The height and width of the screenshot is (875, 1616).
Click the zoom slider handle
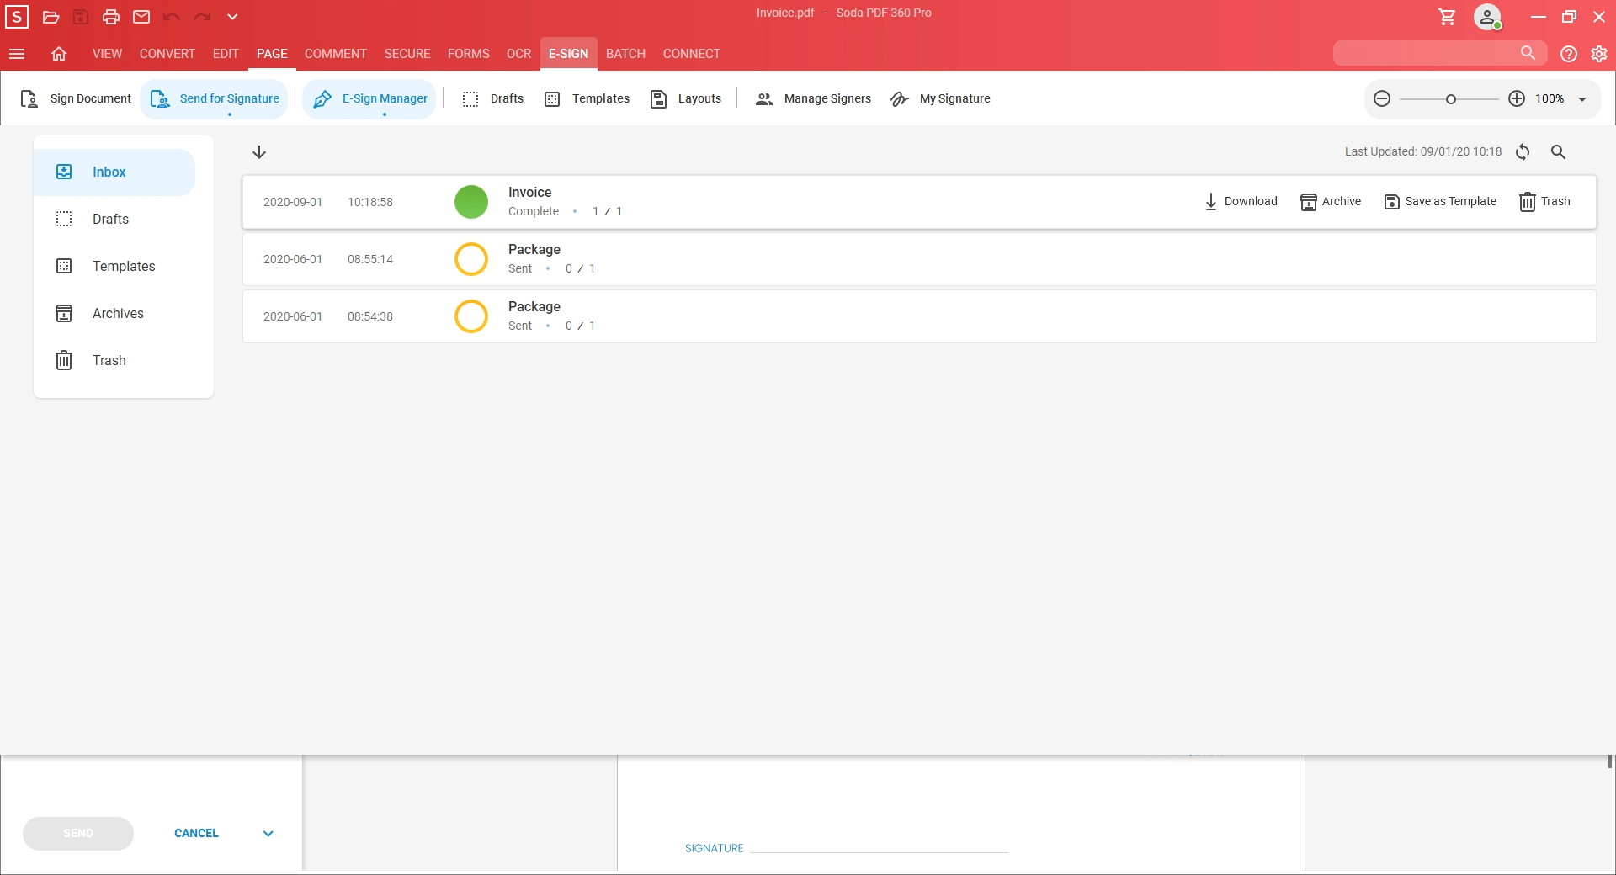tap(1451, 99)
